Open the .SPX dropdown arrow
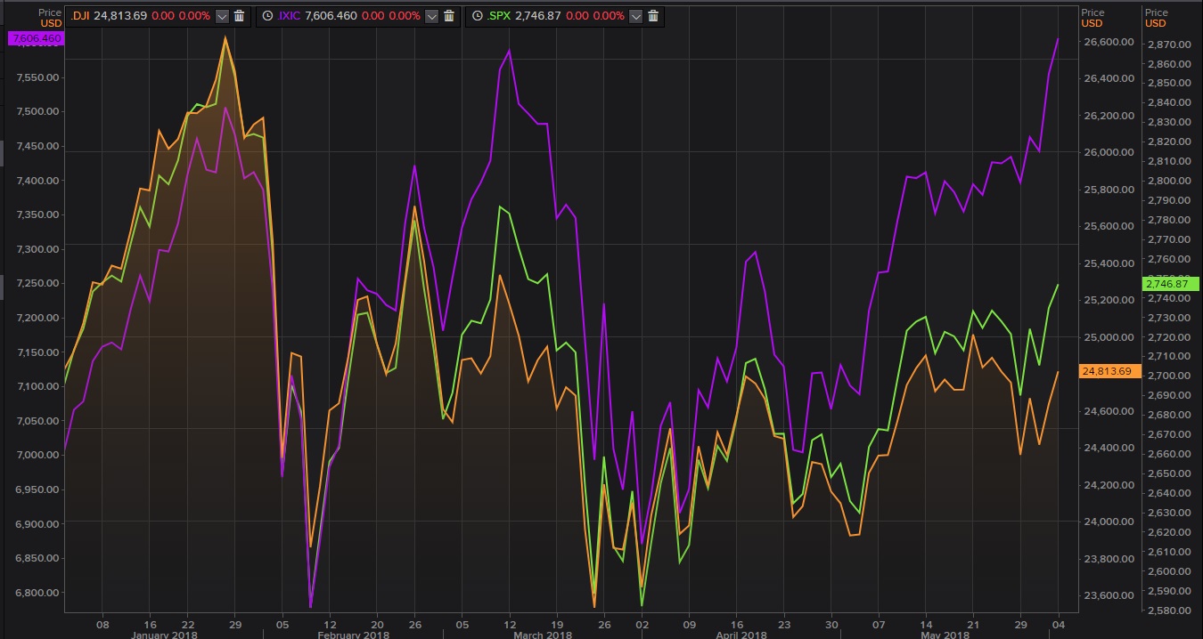1203x639 pixels. 636,15
